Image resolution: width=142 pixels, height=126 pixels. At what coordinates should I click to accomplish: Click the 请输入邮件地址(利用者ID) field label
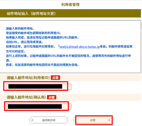tap(28, 78)
